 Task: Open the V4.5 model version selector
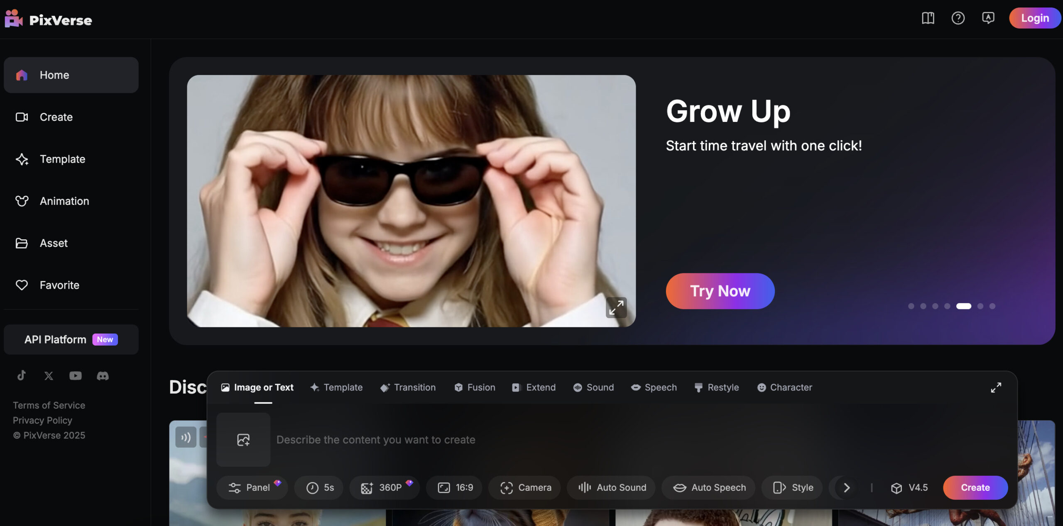point(909,488)
